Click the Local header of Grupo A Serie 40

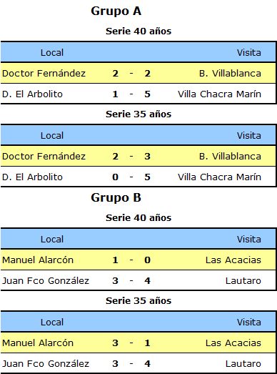point(52,52)
